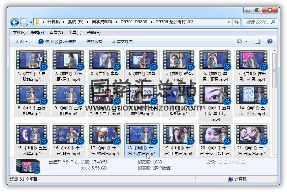Rate the selection with the fifth star

pos(243,162)
